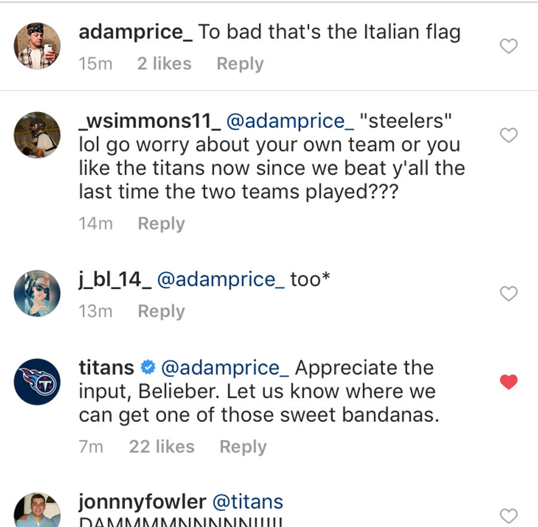This screenshot has width=538, height=527.
Task: Like adamprice_'s Italian flag comment
Action: [x=509, y=46]
